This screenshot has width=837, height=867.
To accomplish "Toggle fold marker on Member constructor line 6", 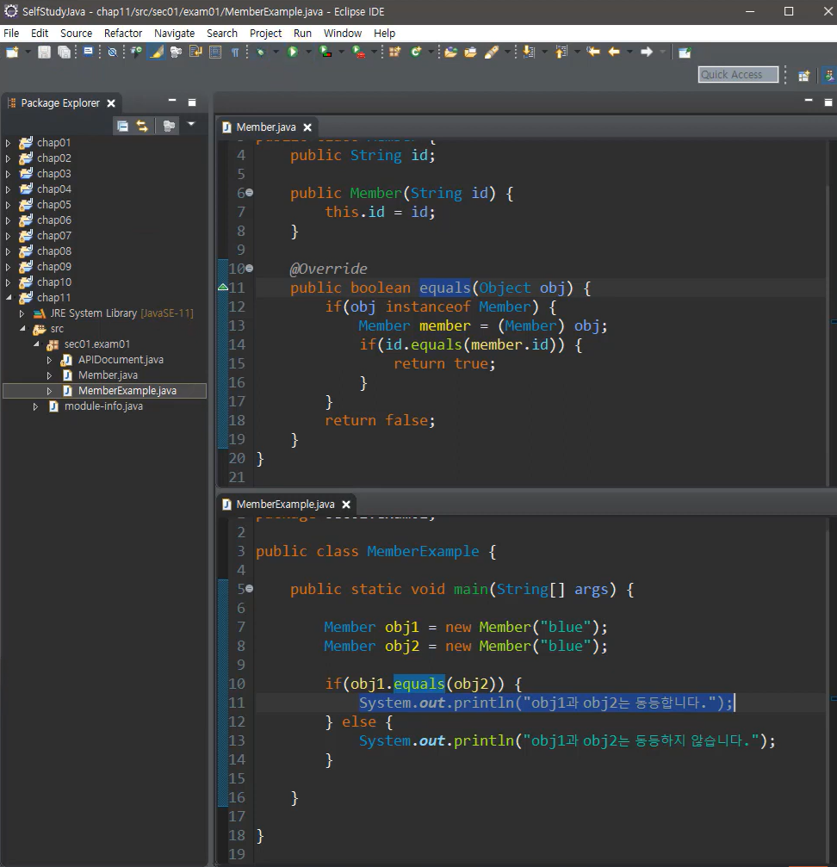I will (x=250, y=192).
